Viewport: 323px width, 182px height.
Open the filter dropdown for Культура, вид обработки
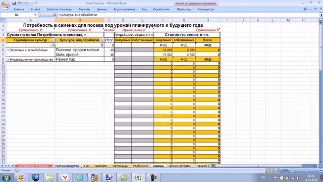[x=102, y=40]
